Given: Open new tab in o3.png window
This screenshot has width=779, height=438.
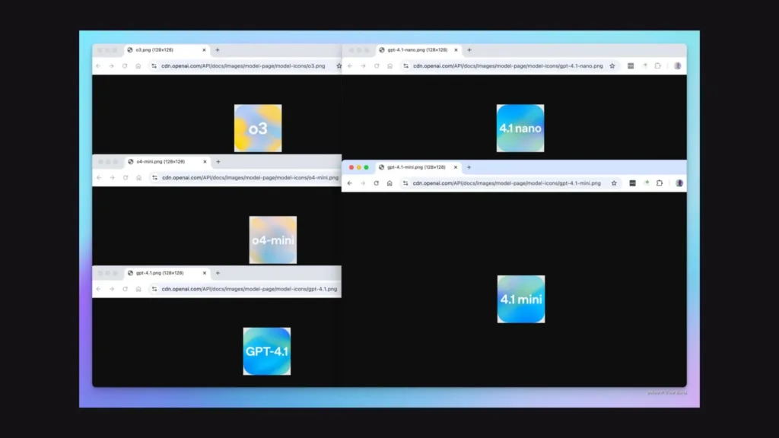Looking at the screenshot, I should point(218,50).
